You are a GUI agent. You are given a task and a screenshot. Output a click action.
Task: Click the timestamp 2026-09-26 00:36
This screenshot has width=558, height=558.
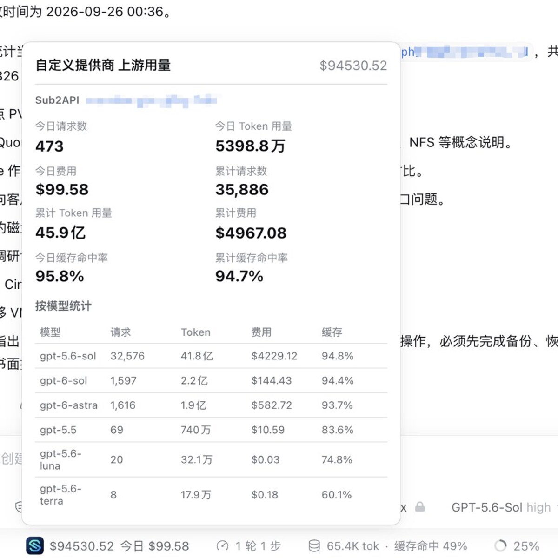[105, 12]
